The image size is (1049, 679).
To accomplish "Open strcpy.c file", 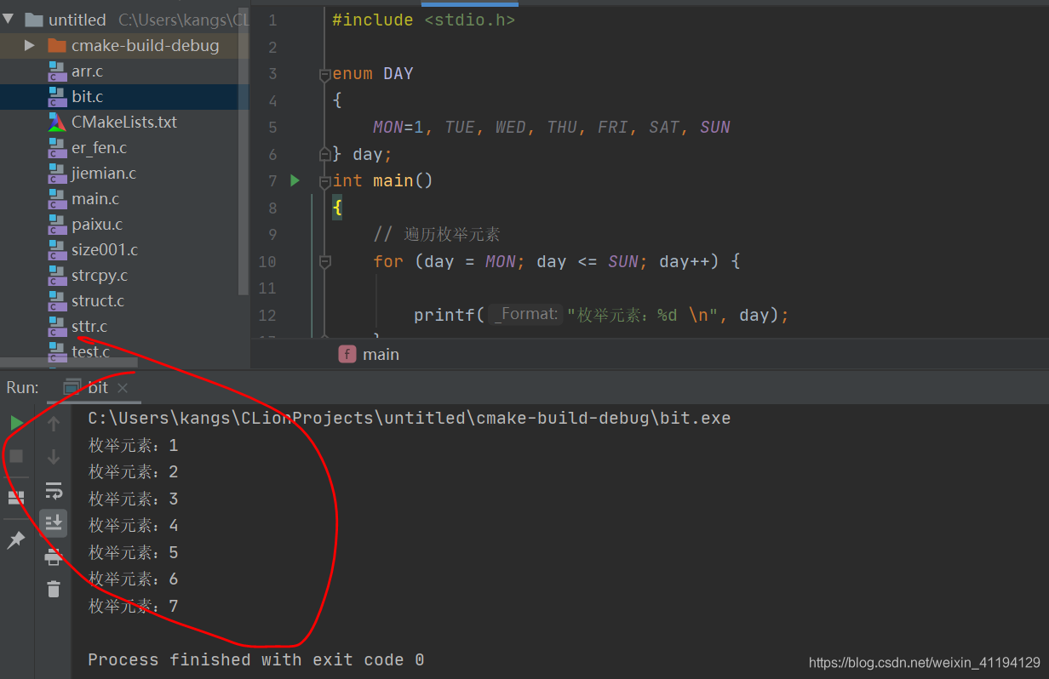I will point(100,275).
